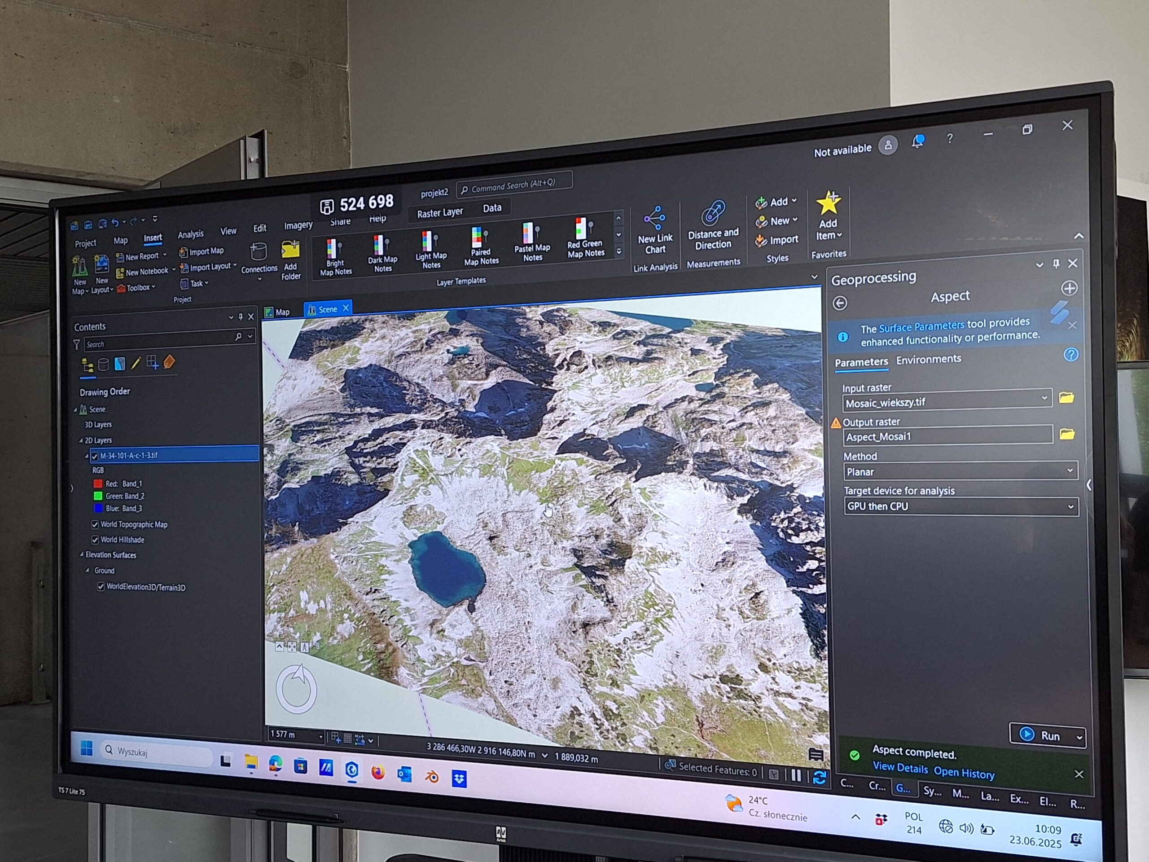Open the Insert ribbon tab
The width and height of the screenshot is (1149, 862).
153,238
